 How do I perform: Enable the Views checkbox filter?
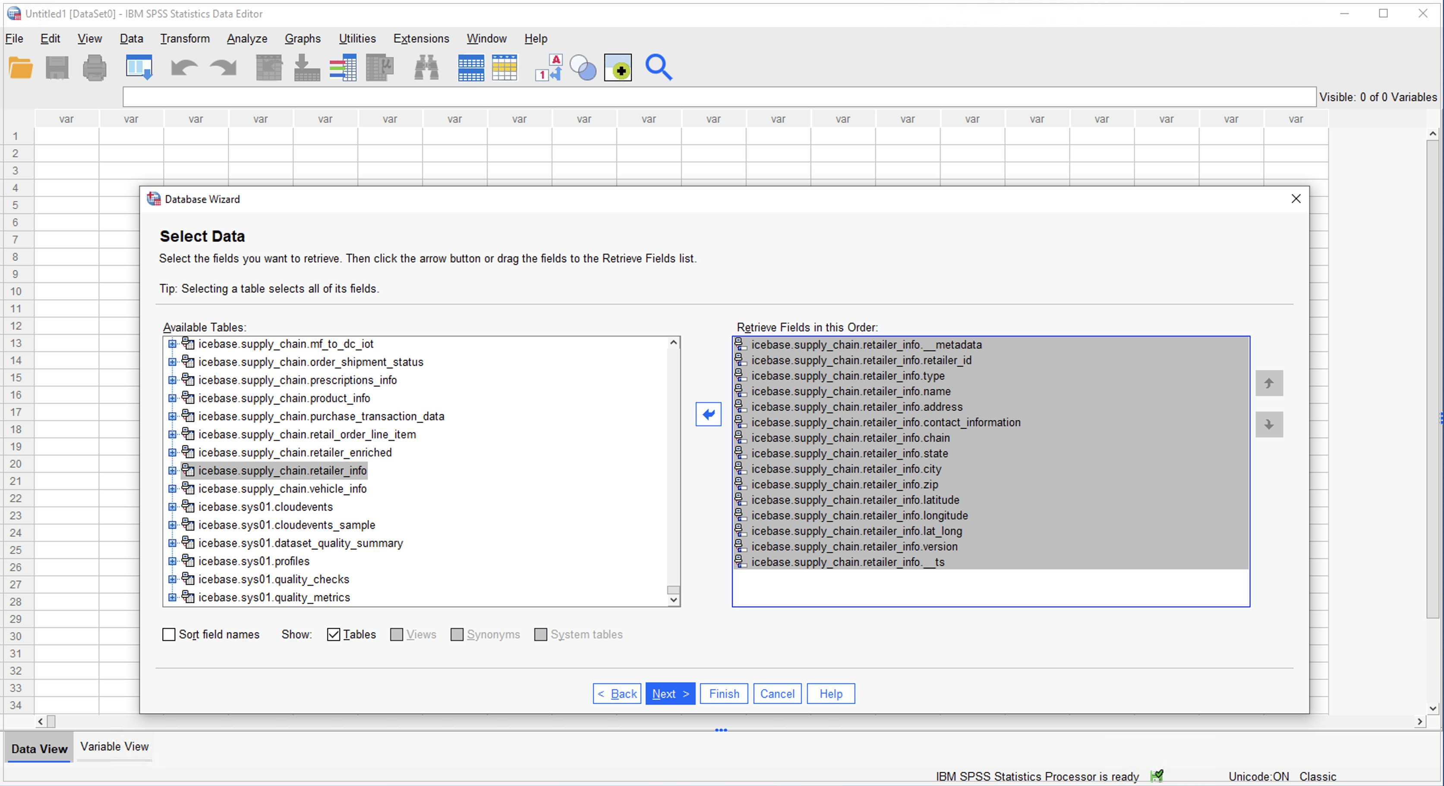coord(396,634)
